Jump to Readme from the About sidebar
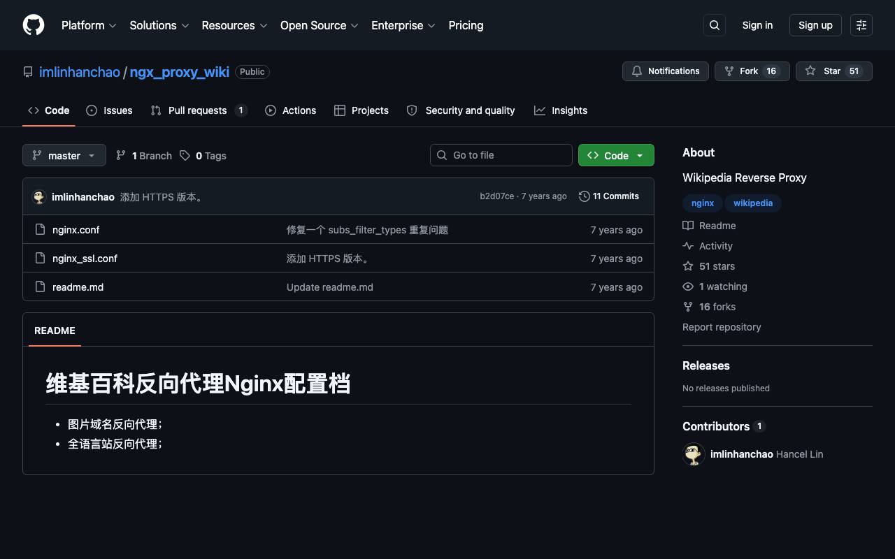This screenshot has width=895, height=559. tap(709, 226)
